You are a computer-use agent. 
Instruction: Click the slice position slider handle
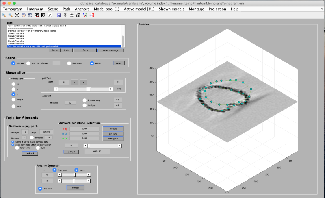[89, 89]
